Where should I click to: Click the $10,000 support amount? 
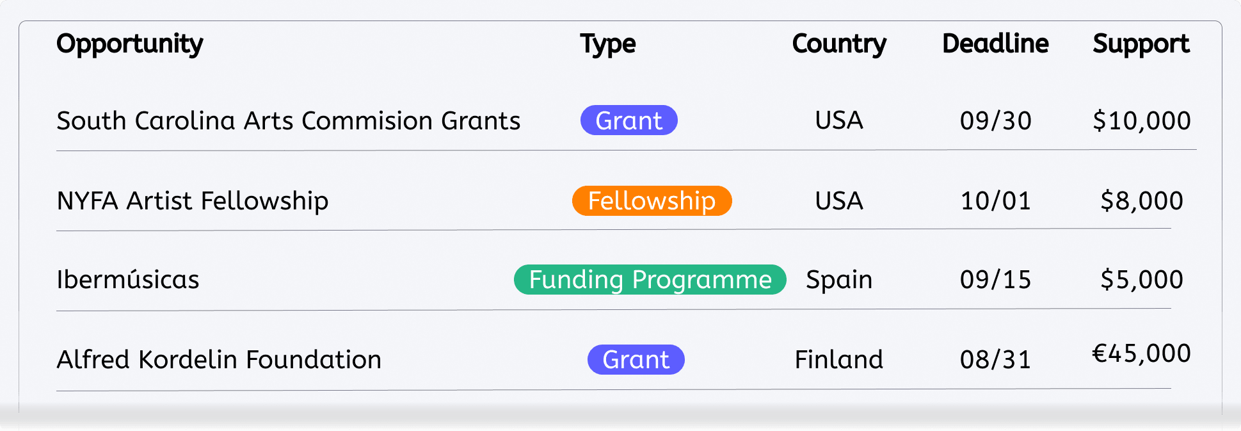[1141, 121]
